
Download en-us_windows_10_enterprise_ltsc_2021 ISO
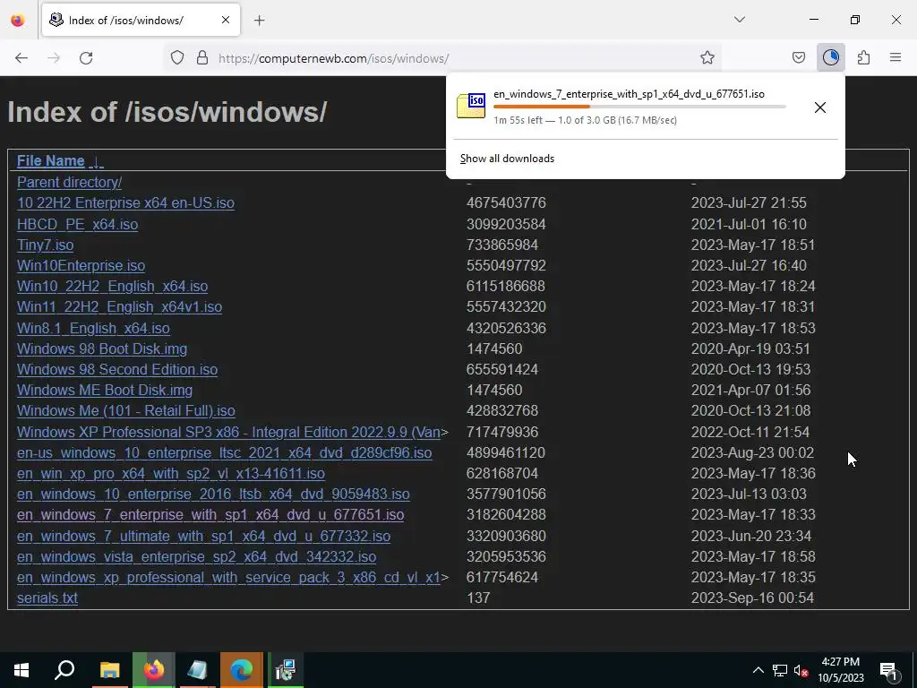(224, 452)
